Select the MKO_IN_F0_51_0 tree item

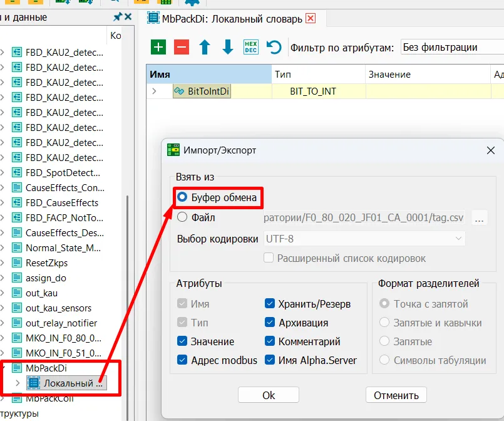tap(63, 353)
